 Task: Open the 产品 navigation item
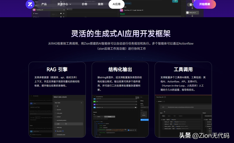tap(44, 4)
